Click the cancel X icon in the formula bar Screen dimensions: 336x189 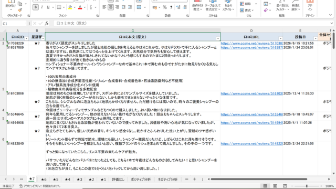click(35, 23)
